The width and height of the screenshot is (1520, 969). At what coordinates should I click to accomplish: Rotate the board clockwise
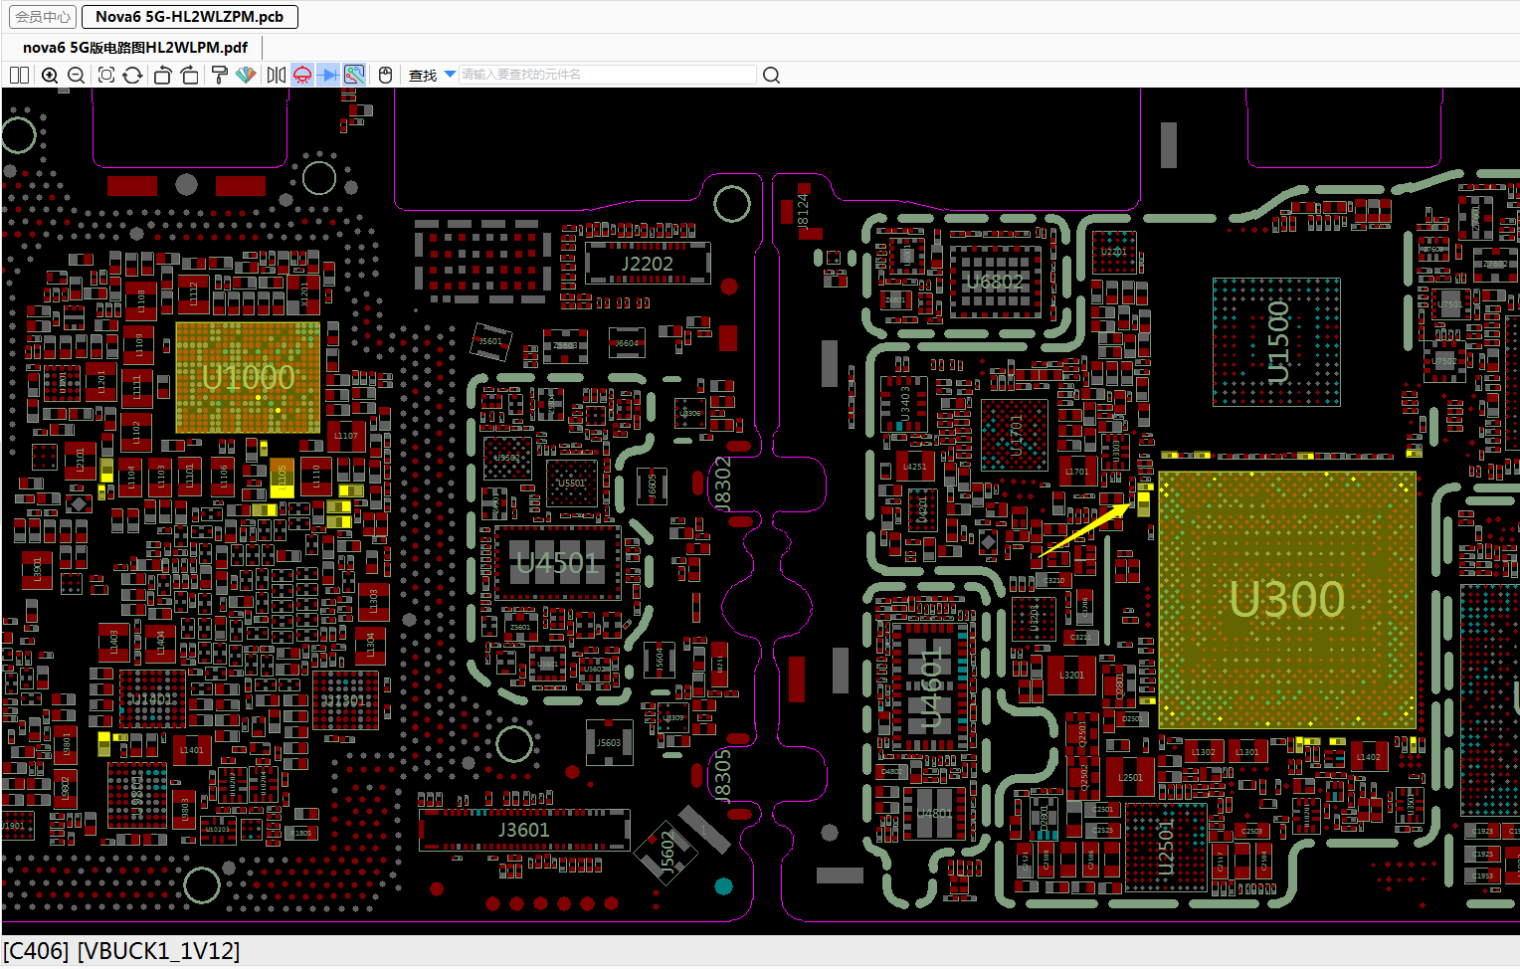pyautogui.click(x=189, y=76)
